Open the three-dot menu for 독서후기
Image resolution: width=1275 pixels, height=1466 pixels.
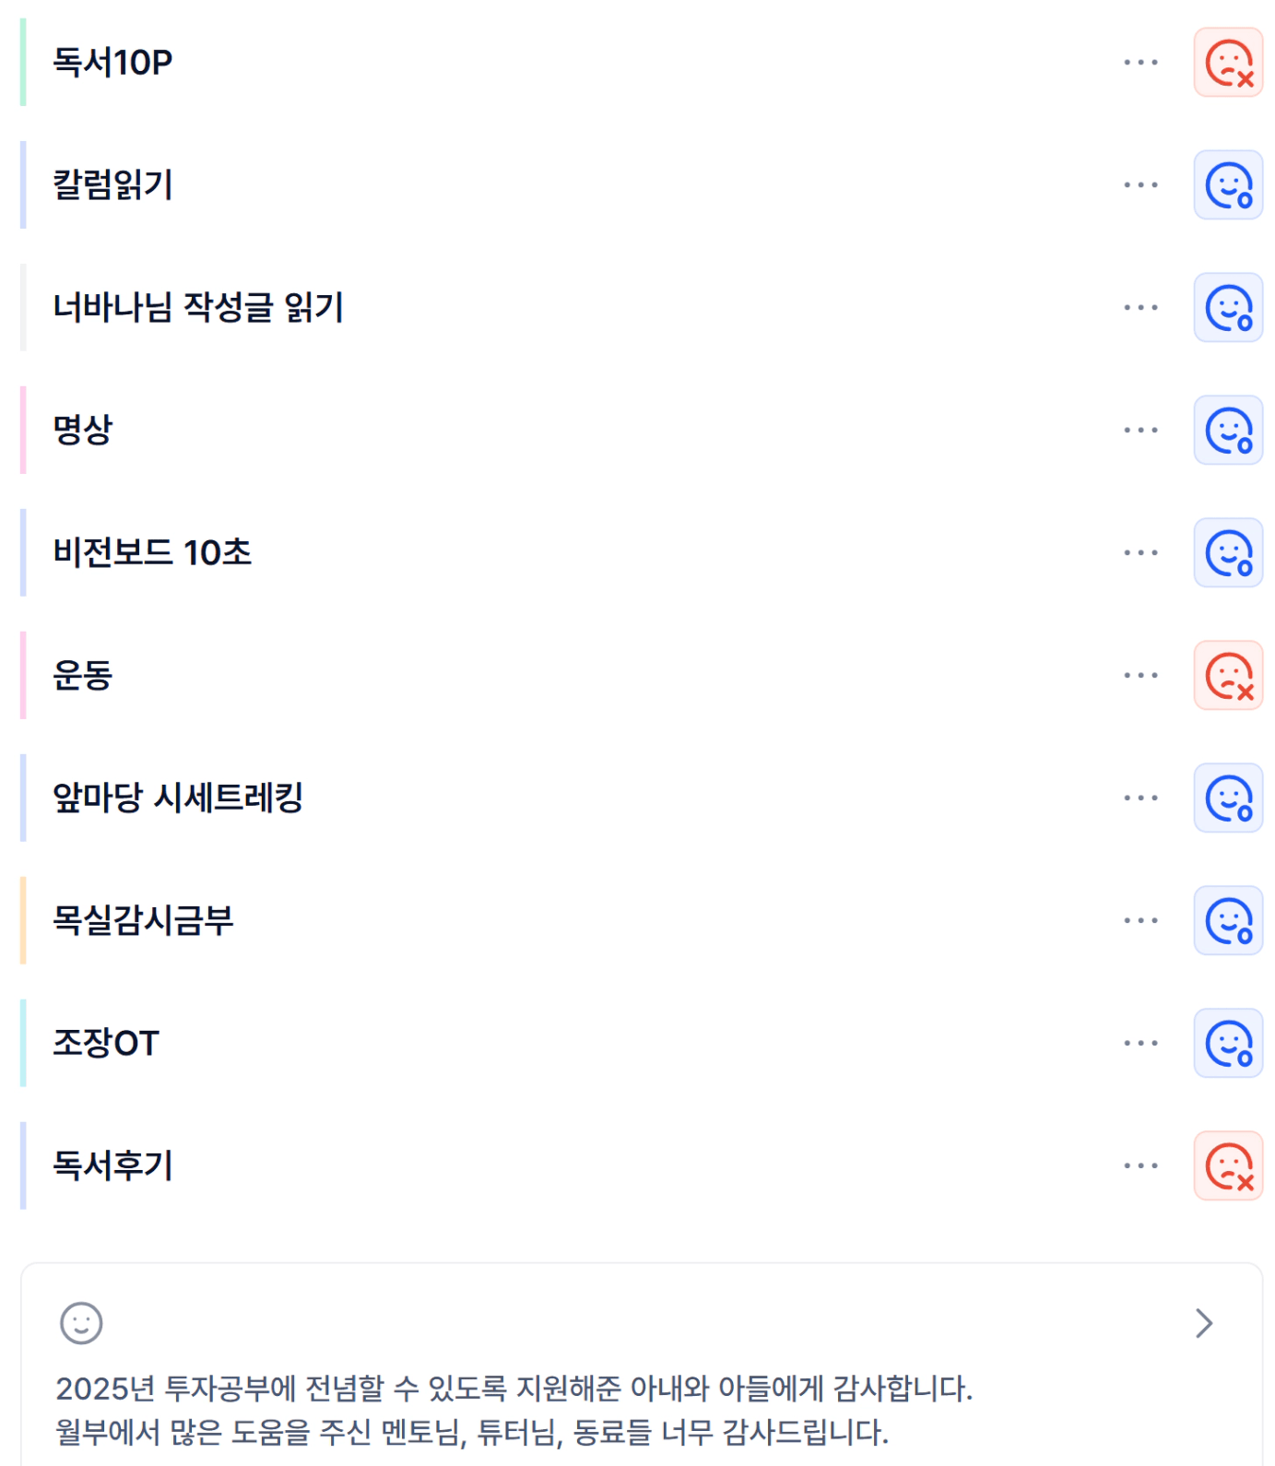click(x=1140, y=1166)
